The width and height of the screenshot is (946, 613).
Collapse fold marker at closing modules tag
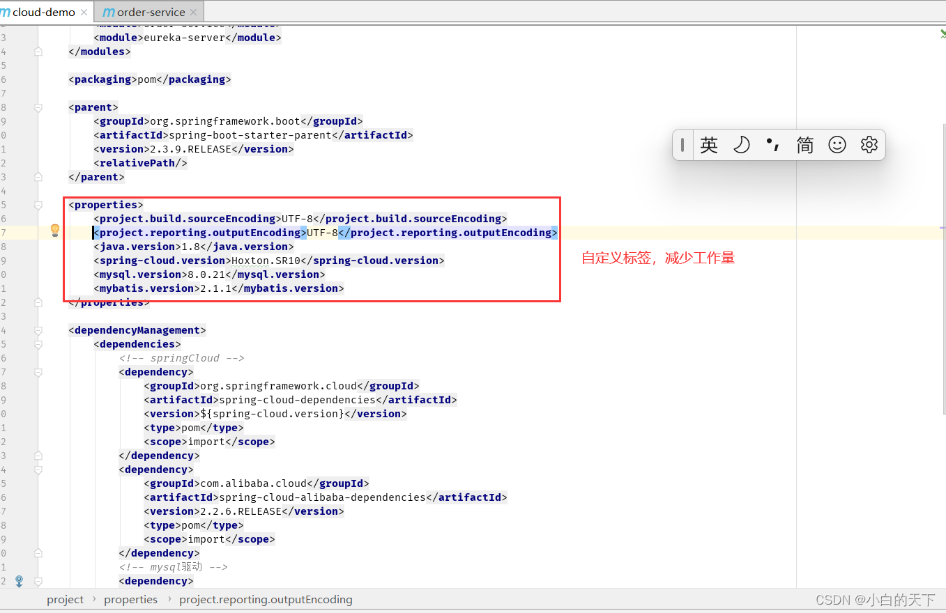tap(38, 52)
